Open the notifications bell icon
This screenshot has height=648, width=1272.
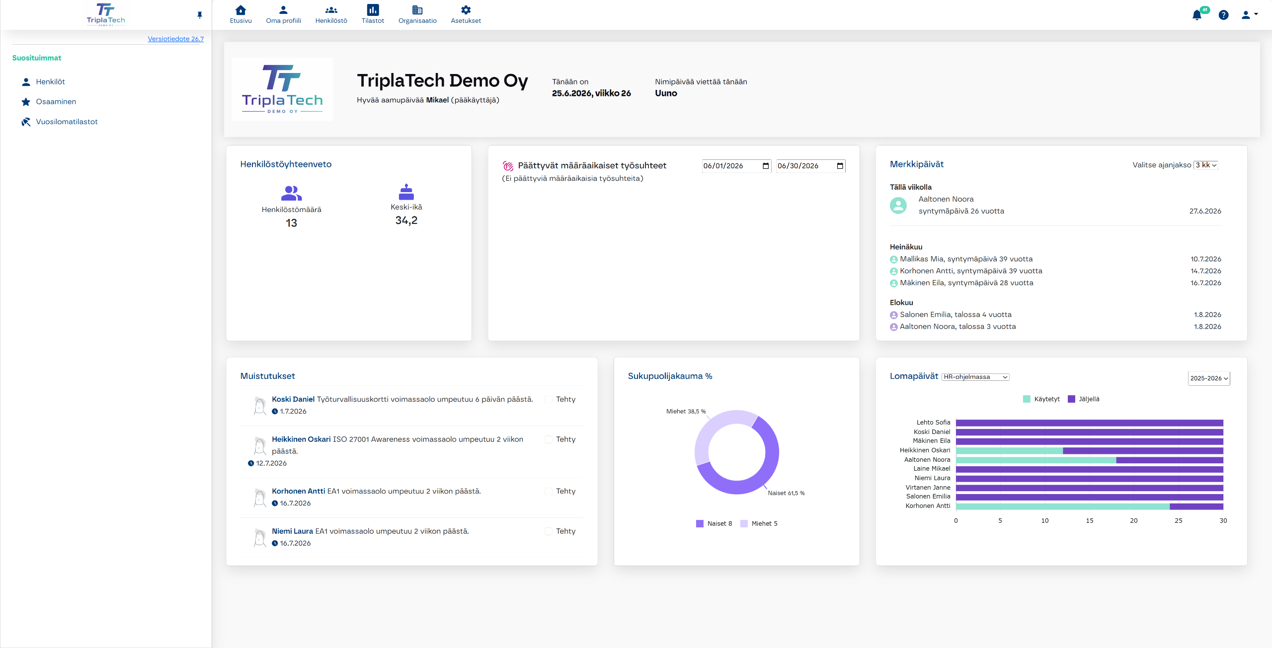click(x=1197, y=15)
